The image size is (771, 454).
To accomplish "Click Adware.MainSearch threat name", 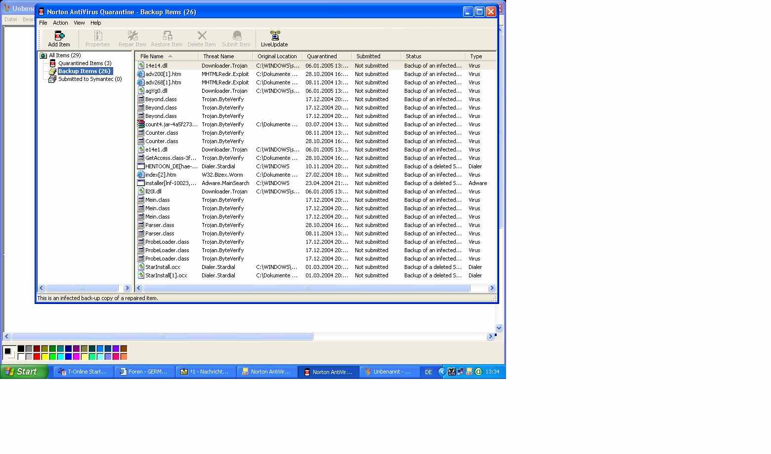I will point(225,183).
